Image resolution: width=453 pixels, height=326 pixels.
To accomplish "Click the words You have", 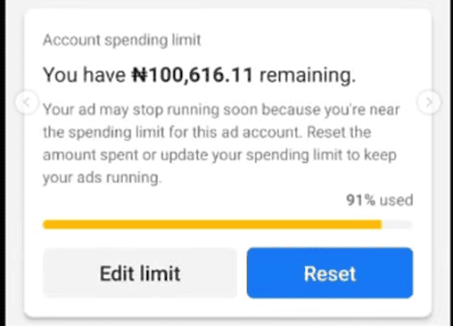I will (x=85, y=75).
